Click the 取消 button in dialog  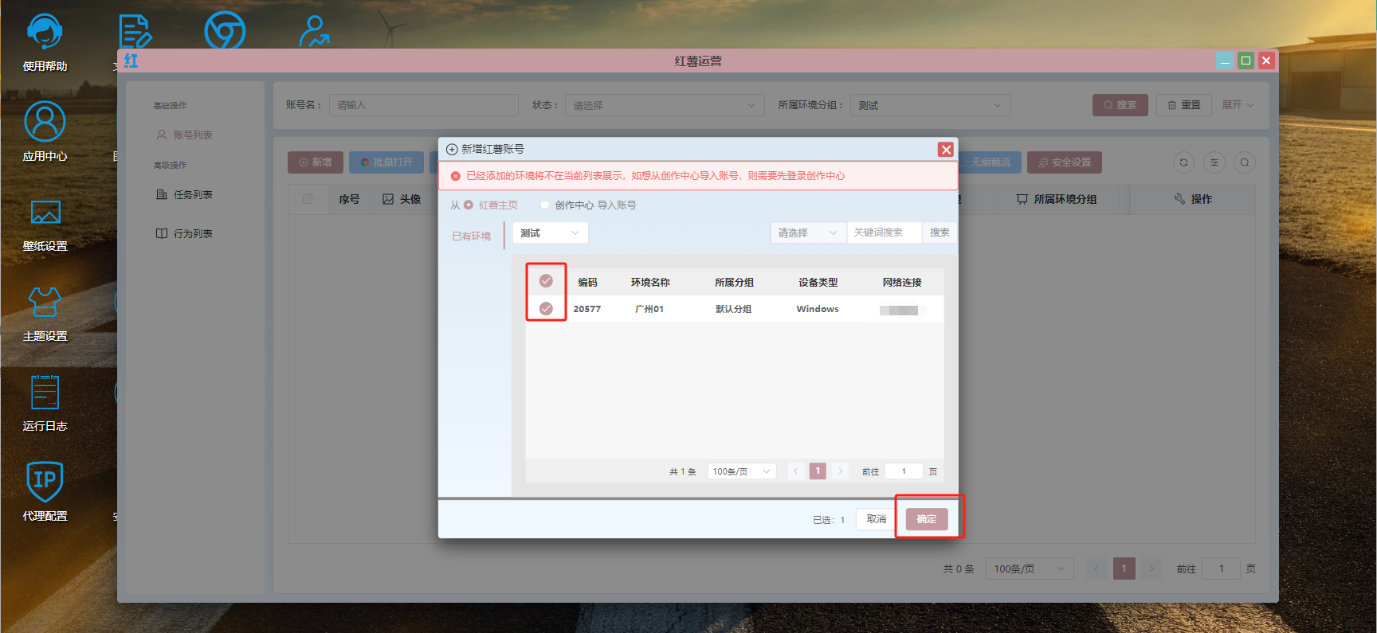877,519
